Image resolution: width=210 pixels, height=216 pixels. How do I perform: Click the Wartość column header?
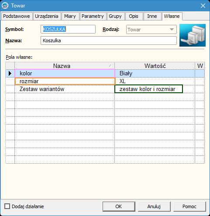(x=155, y=66)
